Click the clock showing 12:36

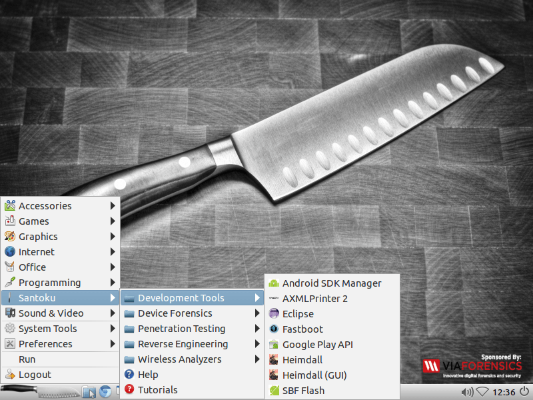(x=504, y=393)
